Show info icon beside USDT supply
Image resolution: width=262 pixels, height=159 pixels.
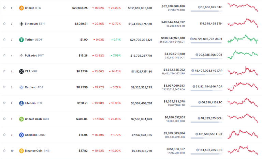(x=191, y=39)
